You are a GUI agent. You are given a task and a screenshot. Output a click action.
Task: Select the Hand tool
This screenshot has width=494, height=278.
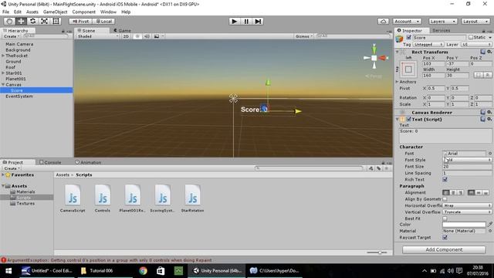pyautogui.click(x=9, y=21)
